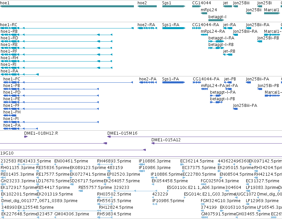Screen dimensions: 282x219
Task: Click the mRpL24-RA transcript label
Action: (213, 31)
